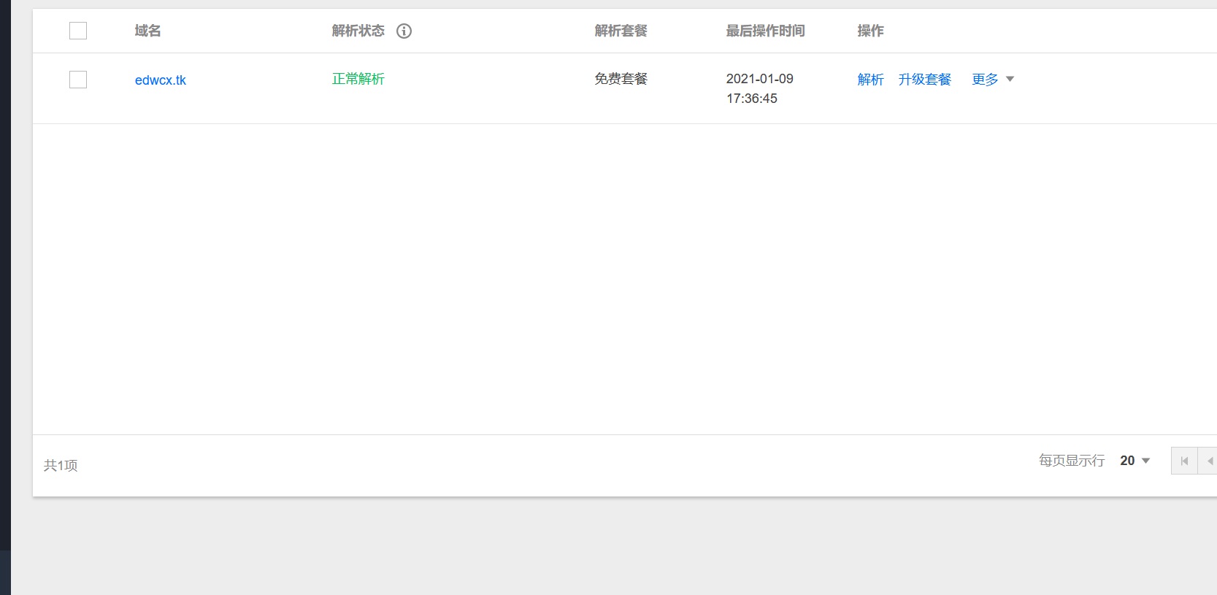Click the 域名 column header

pyautogui.click(x=147, y=31)
